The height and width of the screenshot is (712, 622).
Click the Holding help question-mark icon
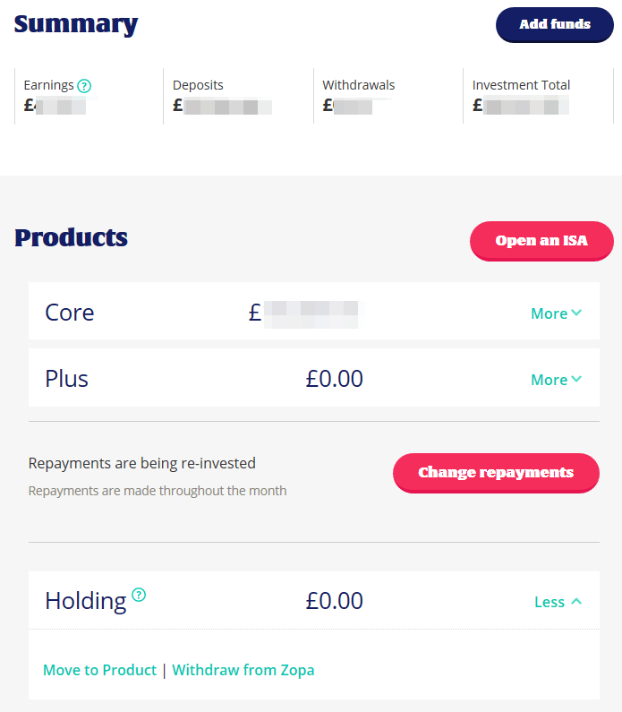point(139,595)
